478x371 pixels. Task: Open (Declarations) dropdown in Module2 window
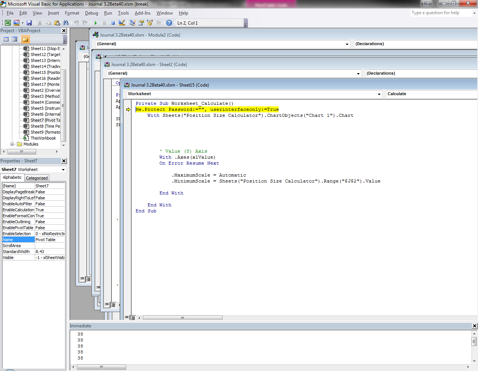point(416,44)
